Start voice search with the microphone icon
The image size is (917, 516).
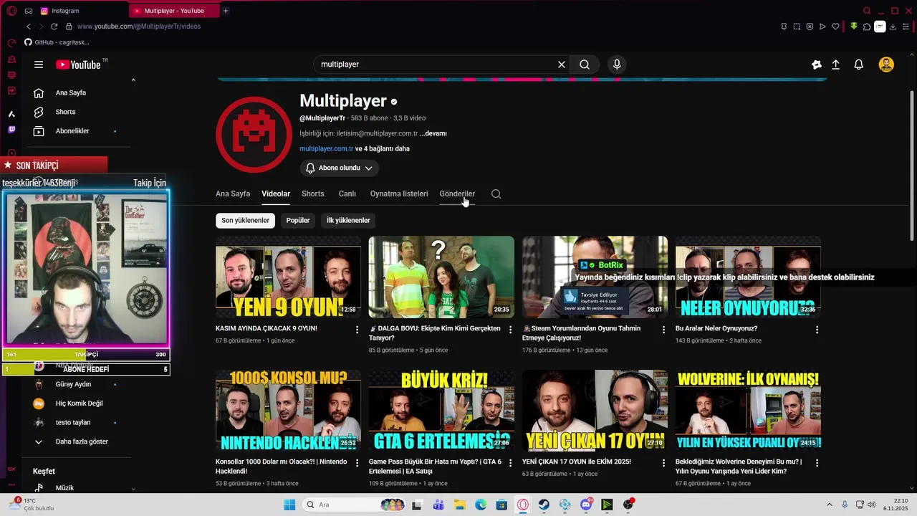pos(617,64)
